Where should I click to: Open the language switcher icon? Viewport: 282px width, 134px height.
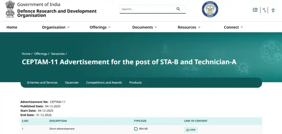264,10
